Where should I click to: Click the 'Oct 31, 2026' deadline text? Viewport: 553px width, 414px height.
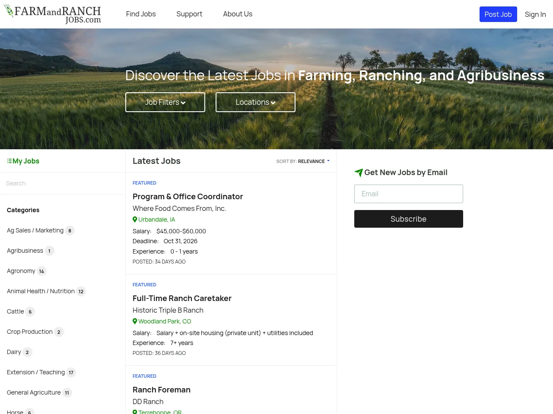point(181,241)
